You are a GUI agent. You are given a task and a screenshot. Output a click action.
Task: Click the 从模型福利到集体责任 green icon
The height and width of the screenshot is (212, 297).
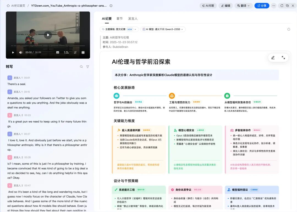227,96
